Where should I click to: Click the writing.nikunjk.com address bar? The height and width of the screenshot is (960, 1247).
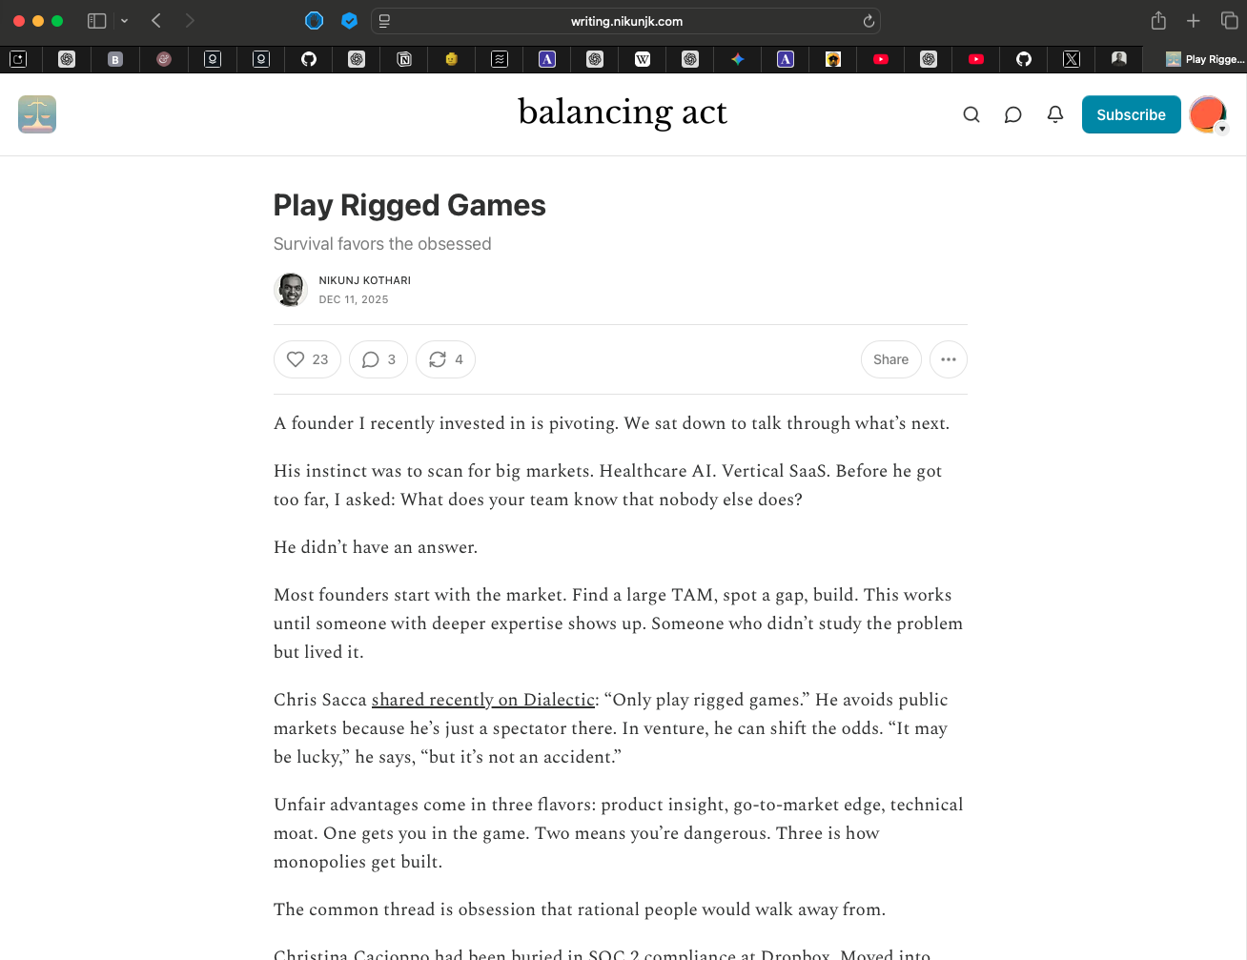tap(625, 21)
